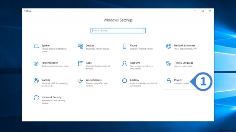Click 'Location, camera' description

(182, 83)
